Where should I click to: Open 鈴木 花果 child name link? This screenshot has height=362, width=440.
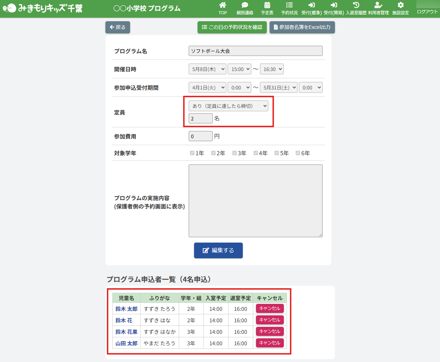point(126,332)
